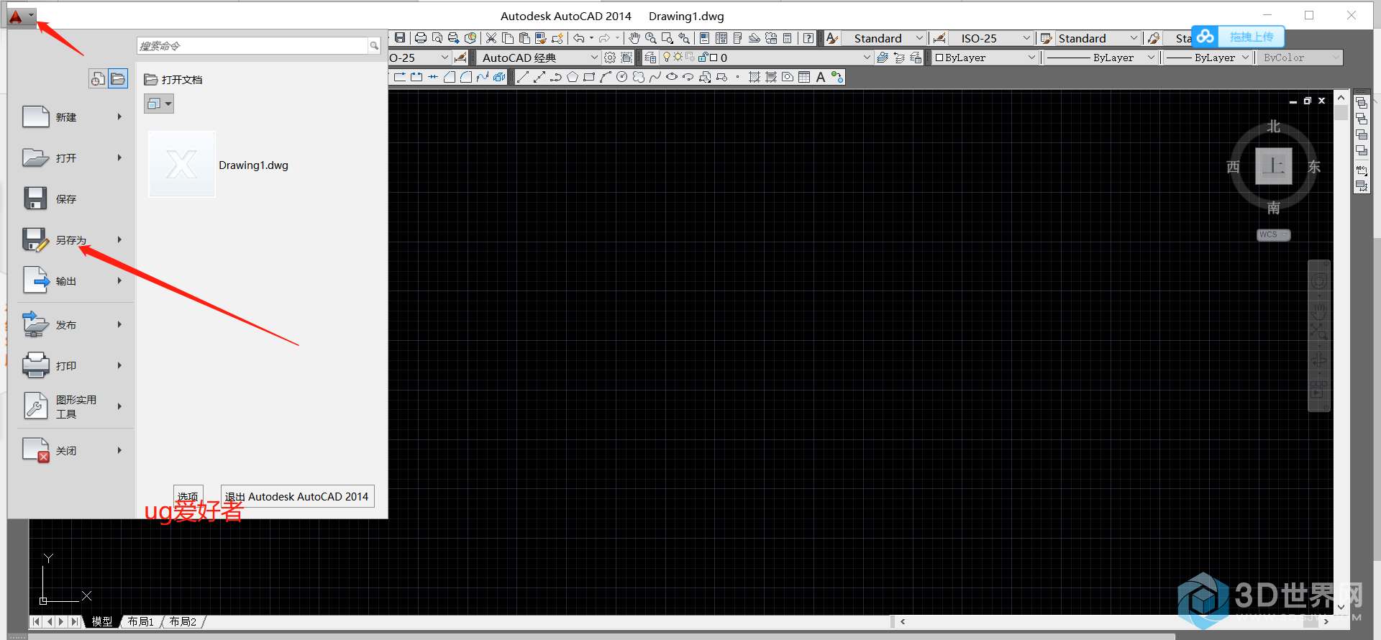Screen dimensions: 1381x640
Task: Open the 发布 (Publish) menu item
Action: click(x=72, y=324)
